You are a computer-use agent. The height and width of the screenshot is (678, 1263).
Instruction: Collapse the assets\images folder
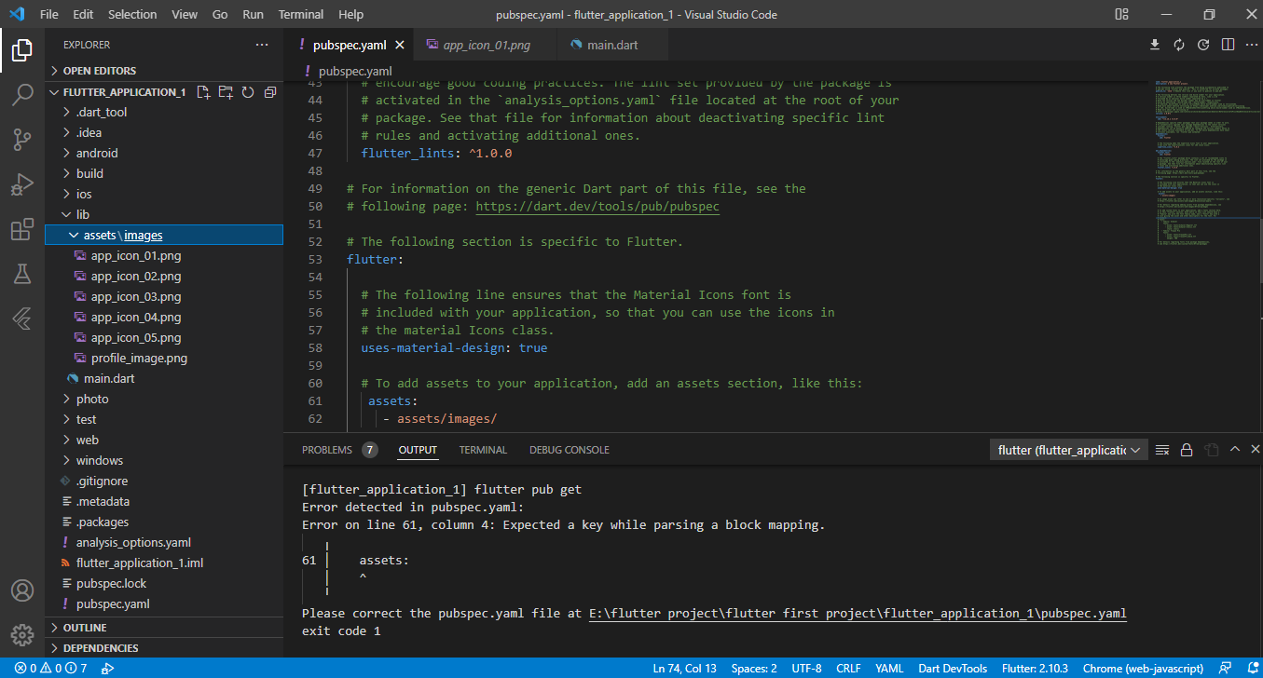(x=164, y=235)
